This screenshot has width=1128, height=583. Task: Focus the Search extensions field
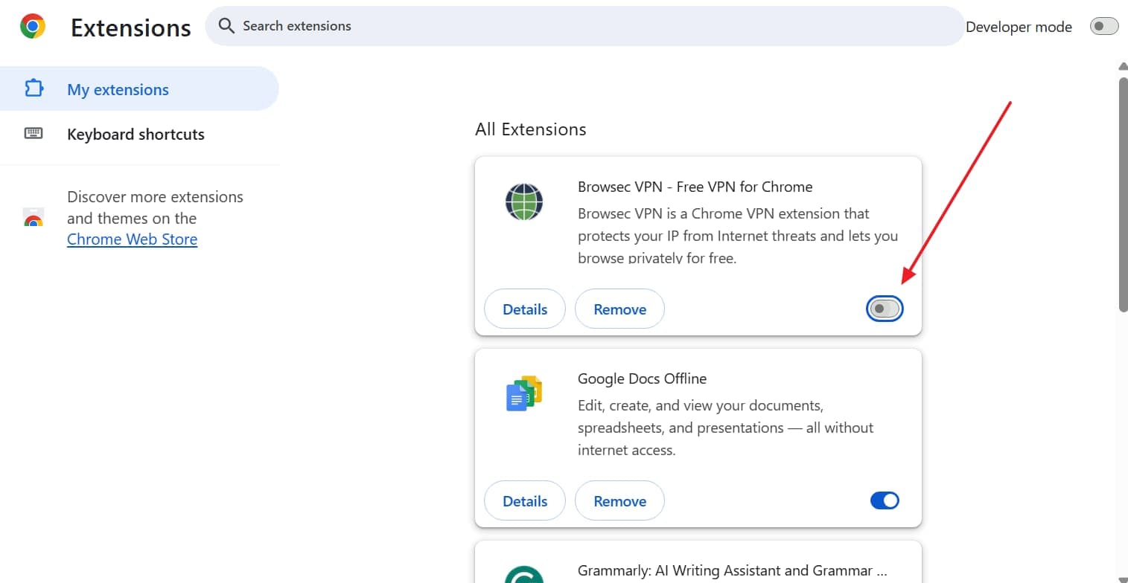(x=584, y=26)
